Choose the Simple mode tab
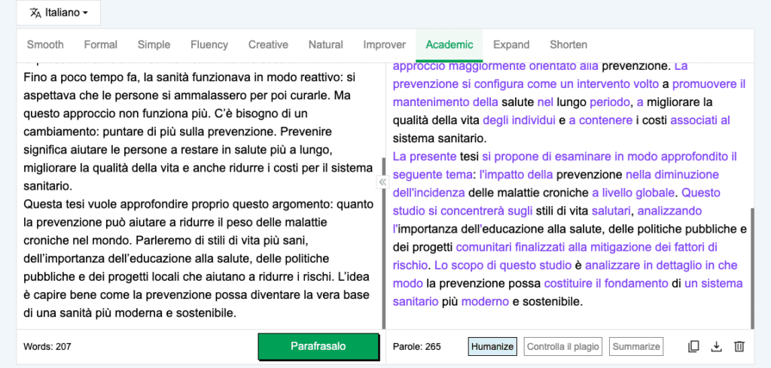 (x=154, y=44)
